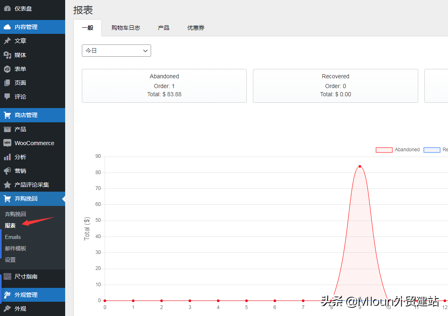Open the 产品评论采集 menu item
448x316 pixels.
(x=33, y=185)
